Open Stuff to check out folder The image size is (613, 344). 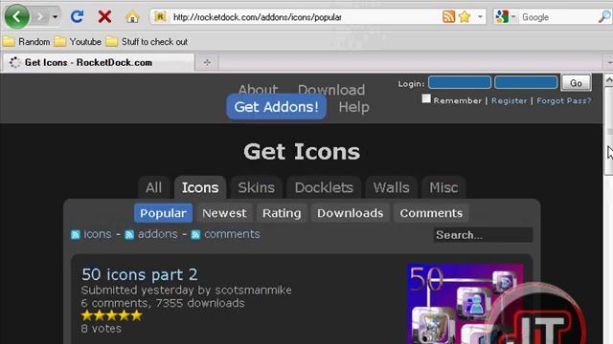click(147, 42)
